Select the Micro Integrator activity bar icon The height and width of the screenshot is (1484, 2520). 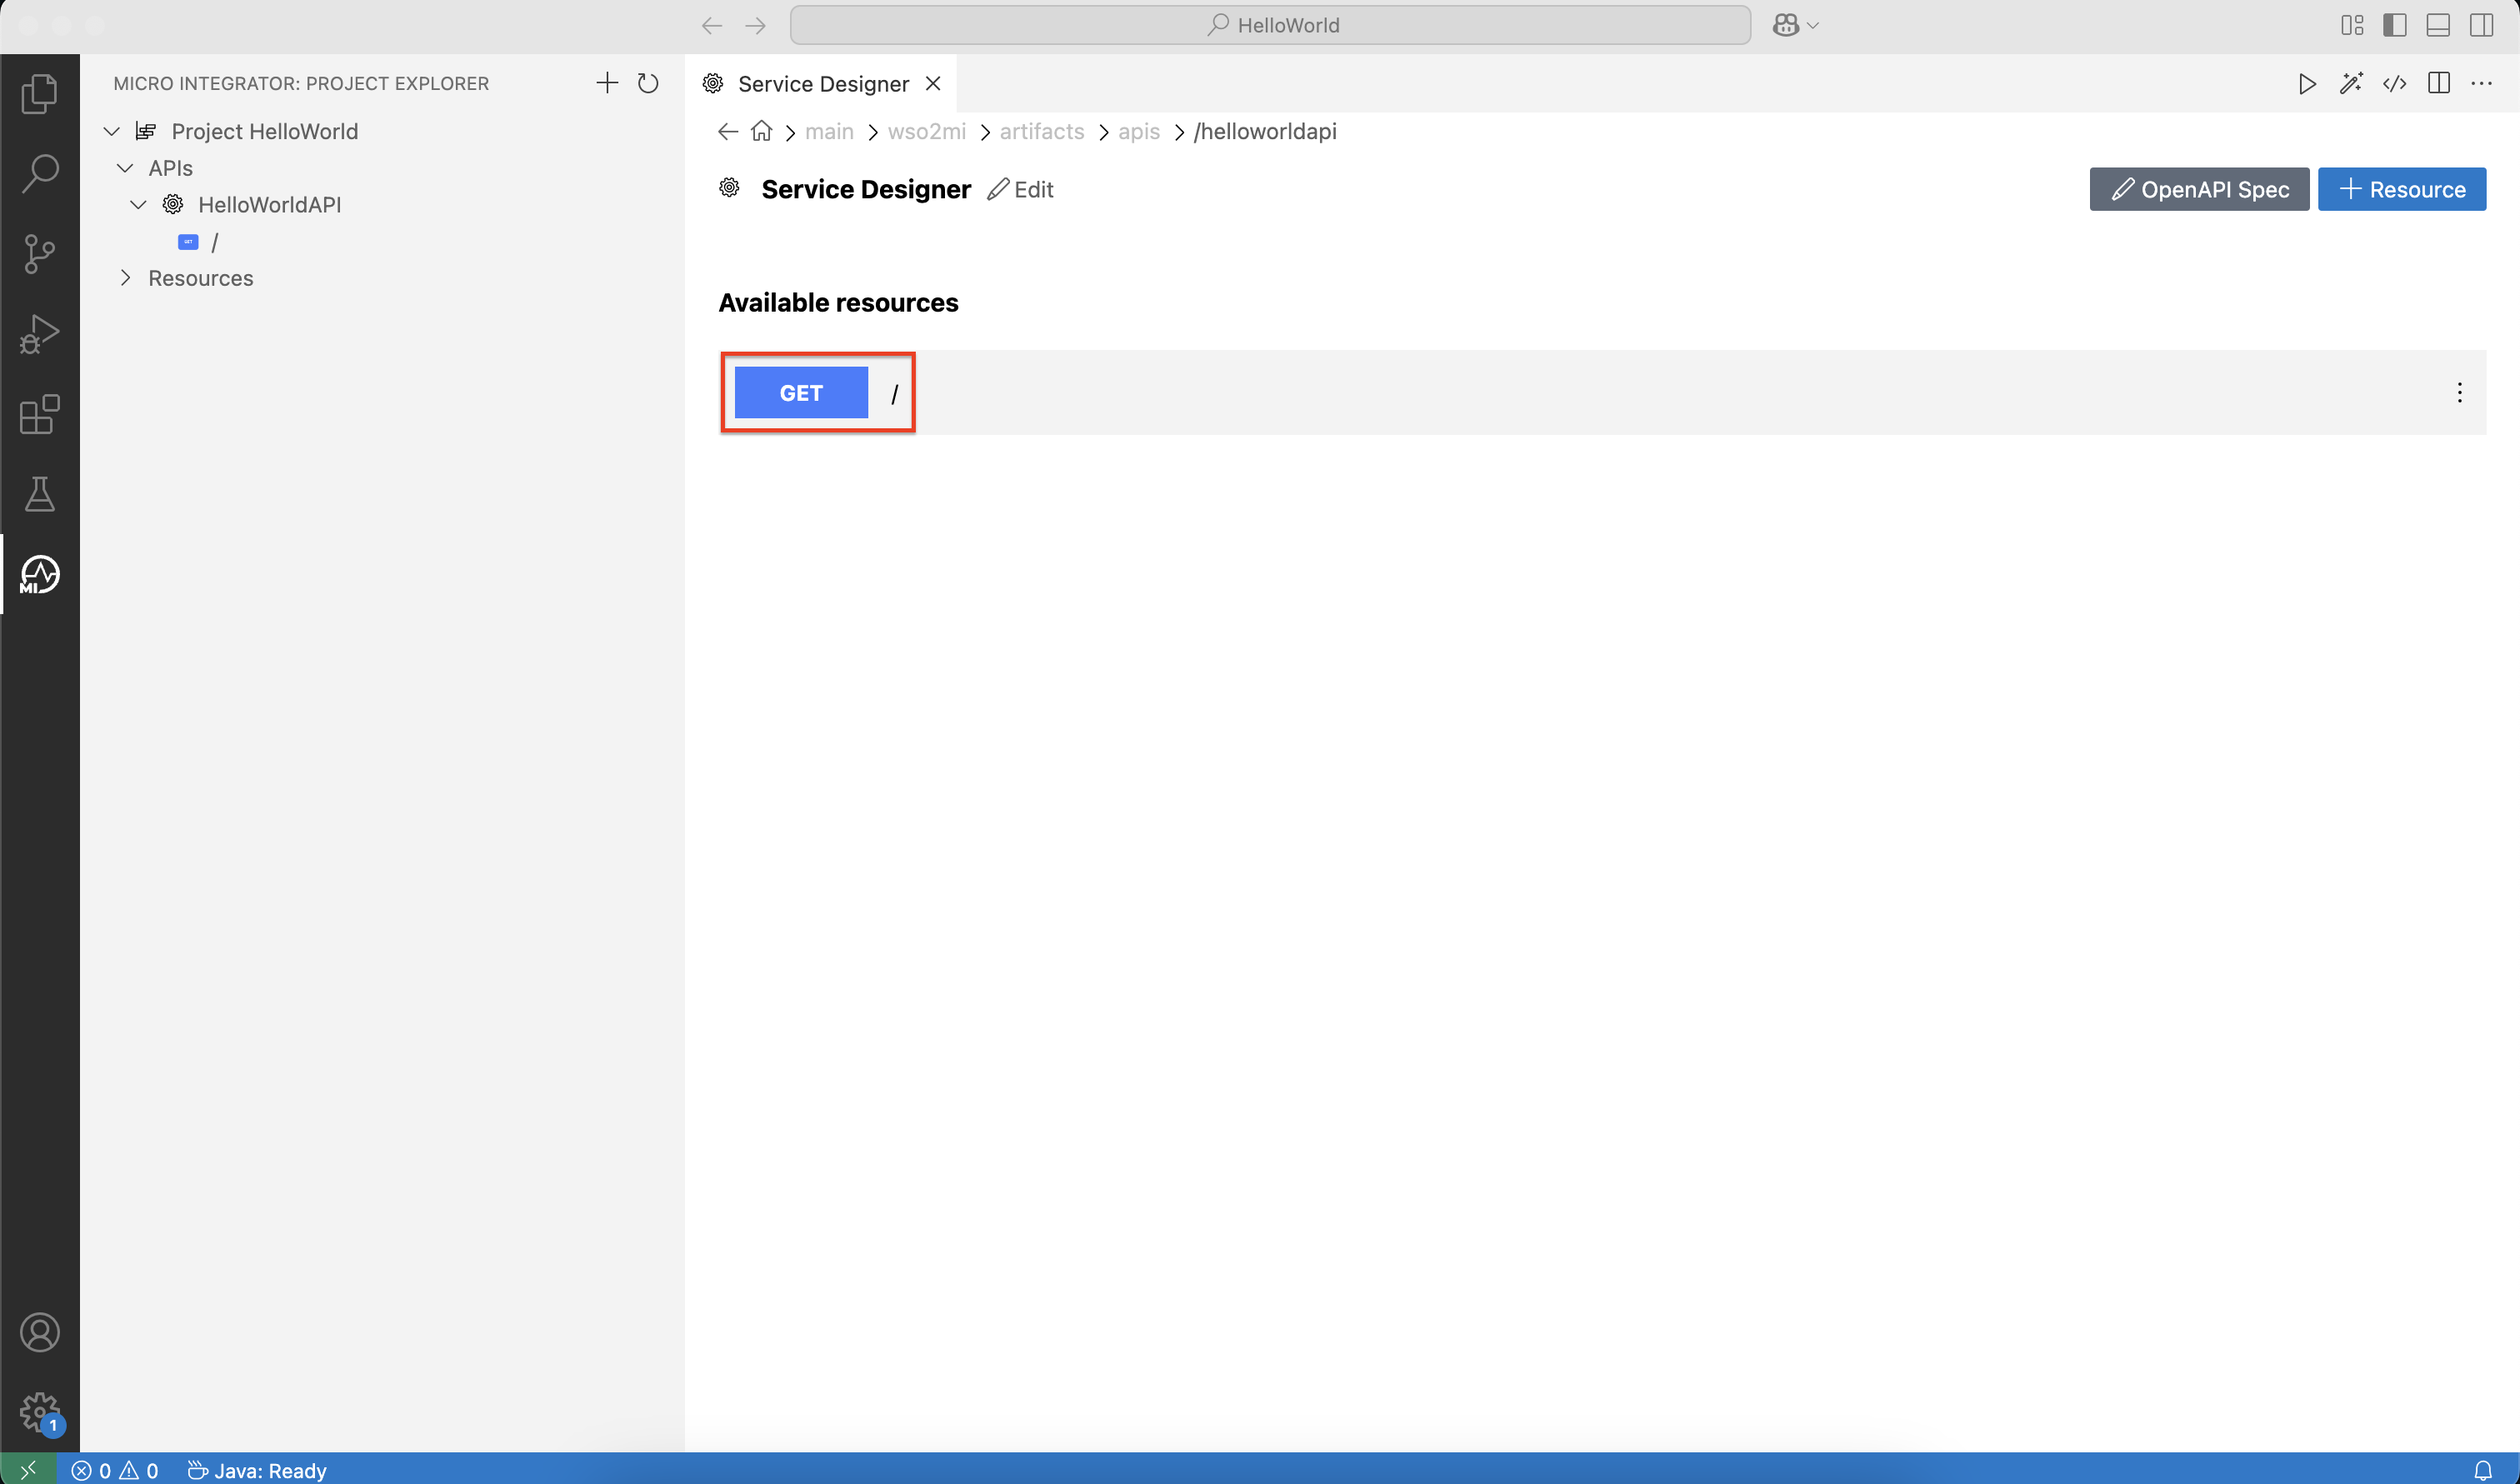coord(39,575)
